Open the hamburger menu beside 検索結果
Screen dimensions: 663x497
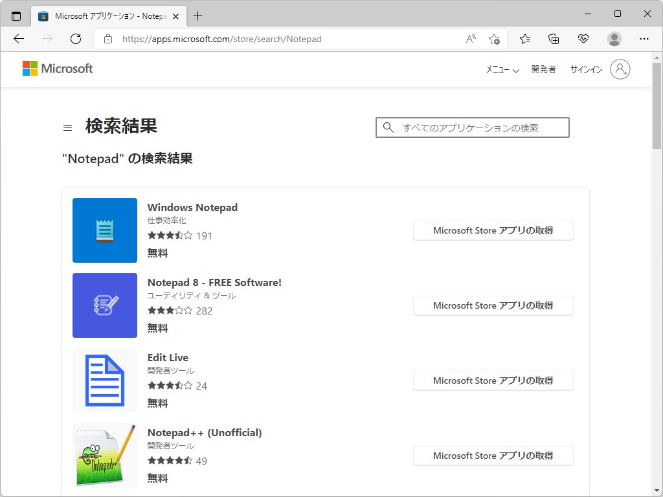[67, 127]
